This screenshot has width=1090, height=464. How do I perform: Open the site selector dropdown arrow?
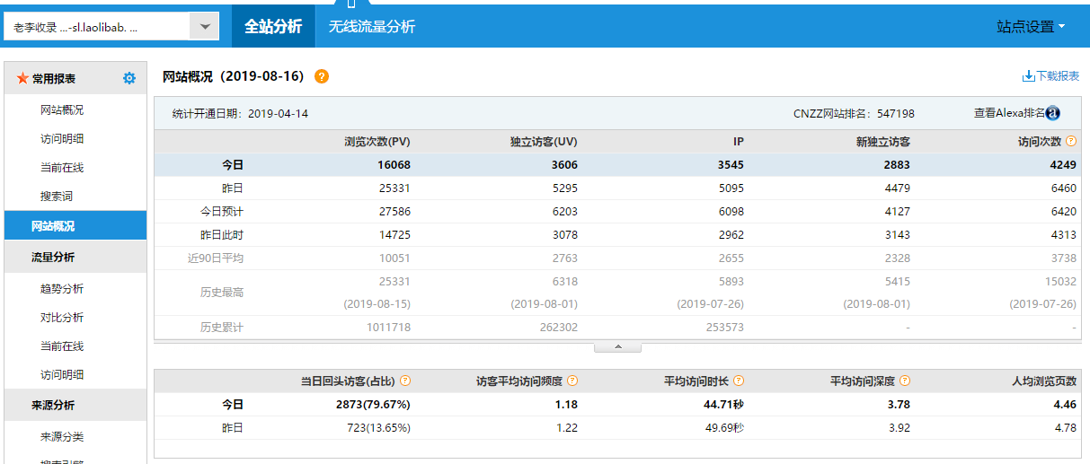(205, 27)
